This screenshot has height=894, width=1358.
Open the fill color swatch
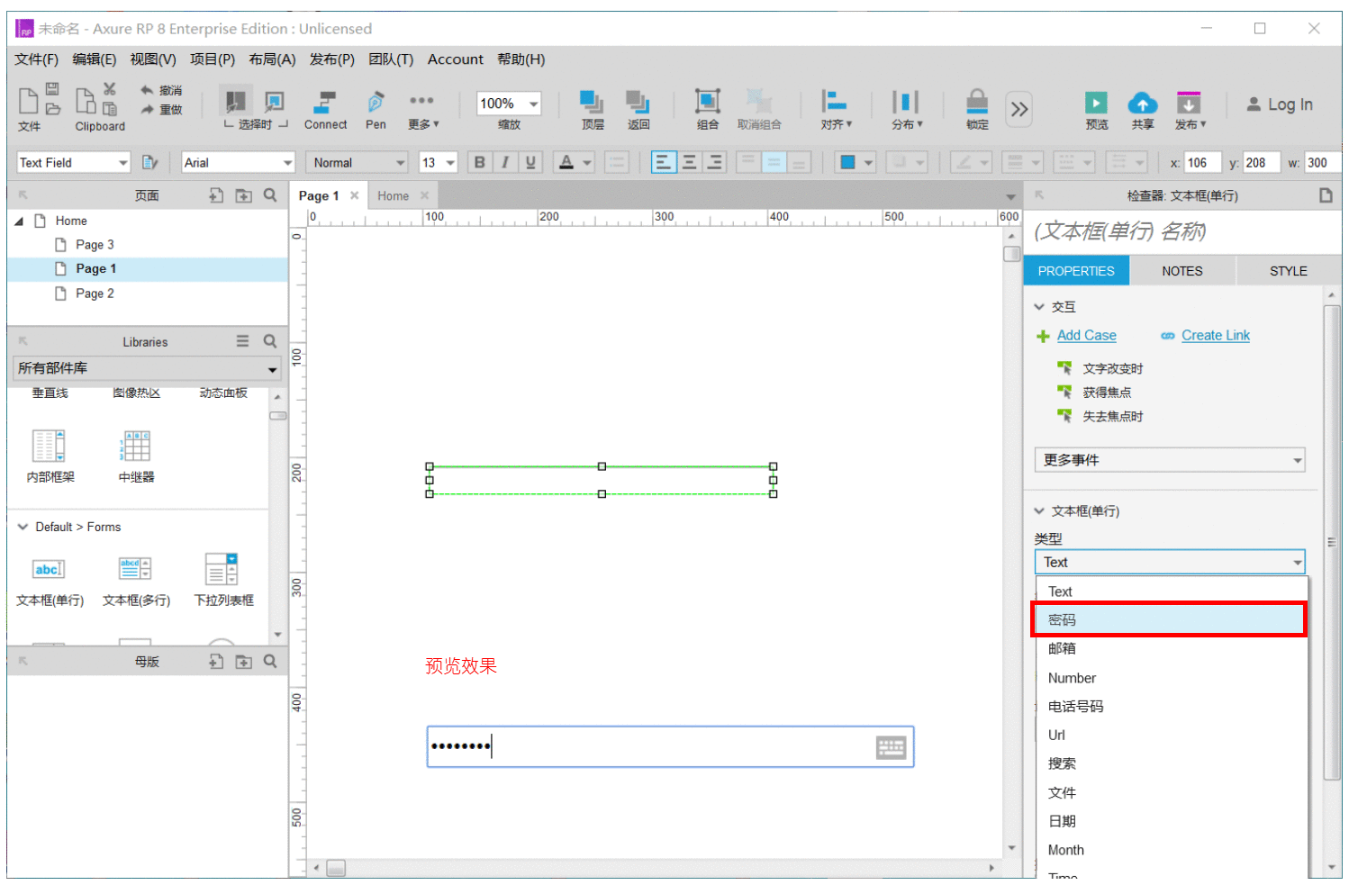tap(847, 162)
